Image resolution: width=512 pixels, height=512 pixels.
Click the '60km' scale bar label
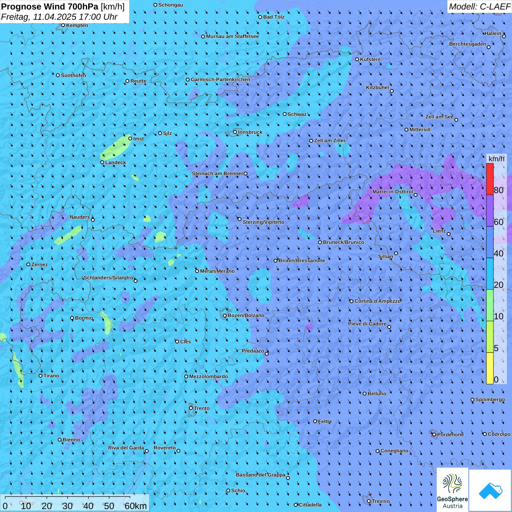[x=136, y=506]
